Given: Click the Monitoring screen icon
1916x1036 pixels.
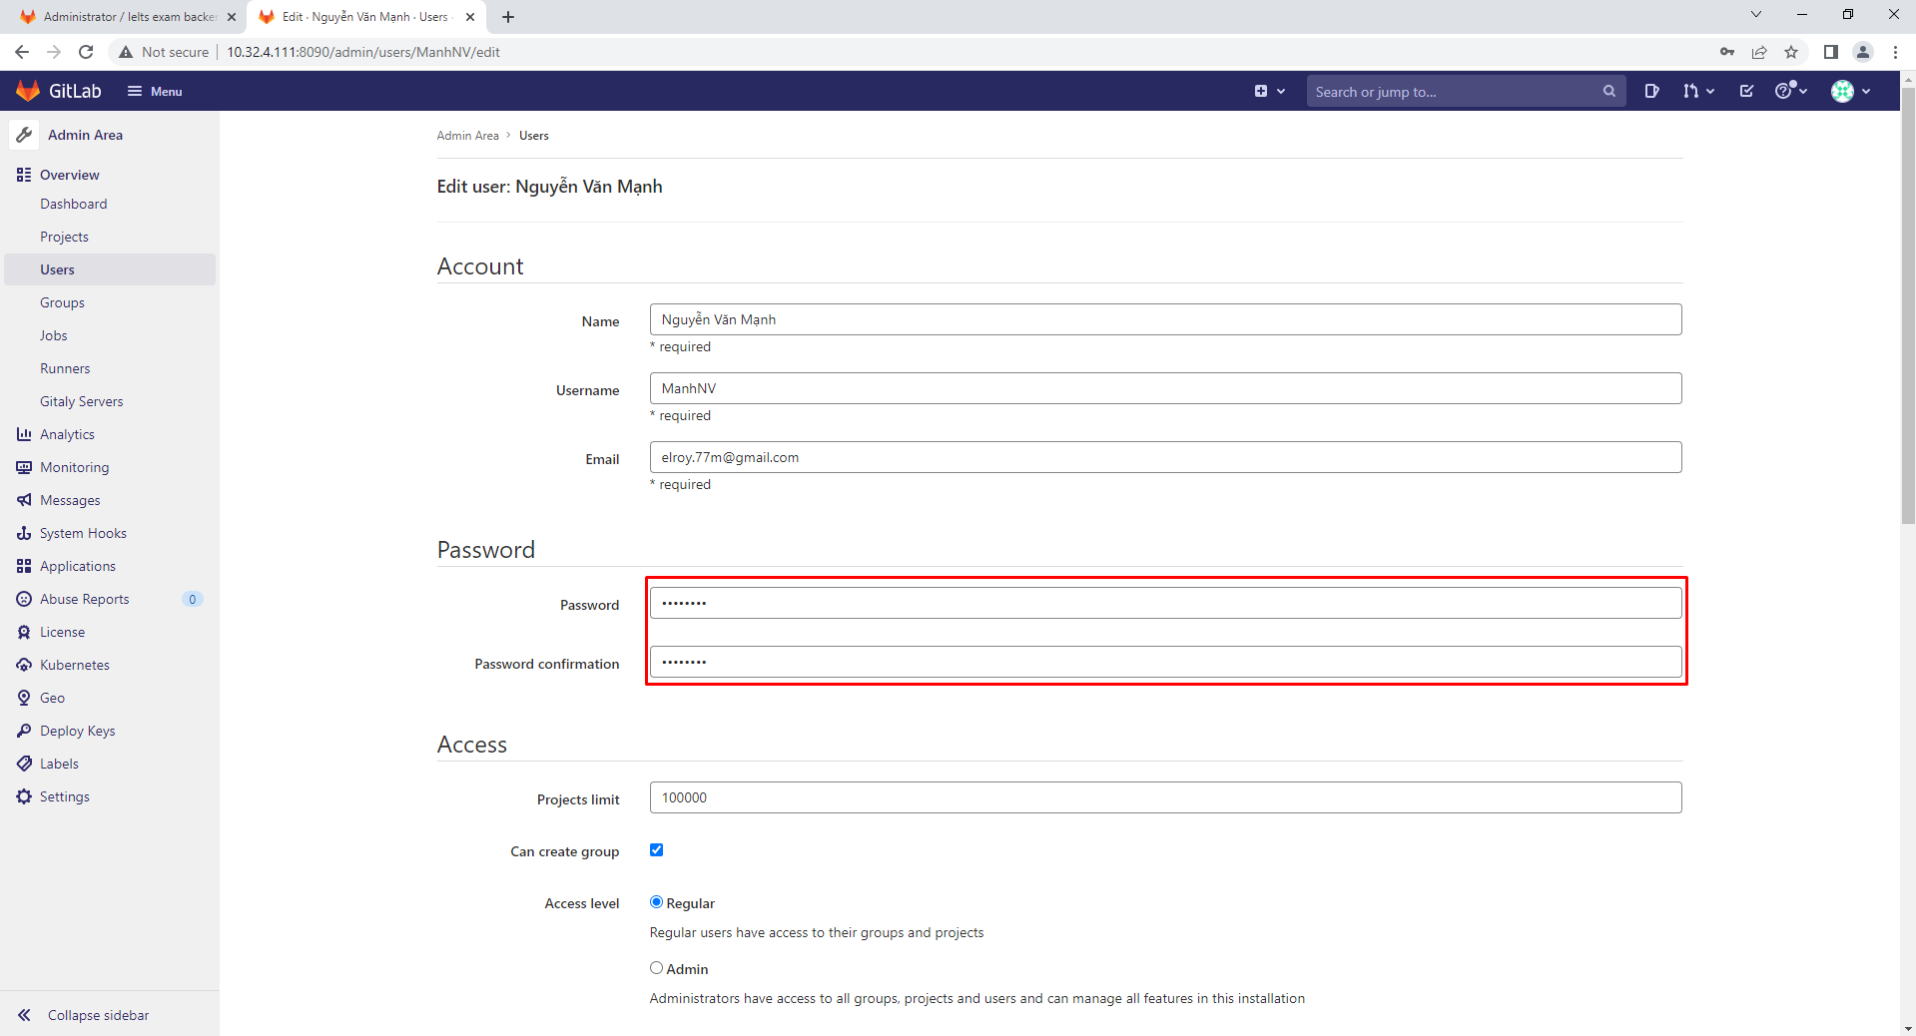Looking at the screenshot, I should pos(24,467).
